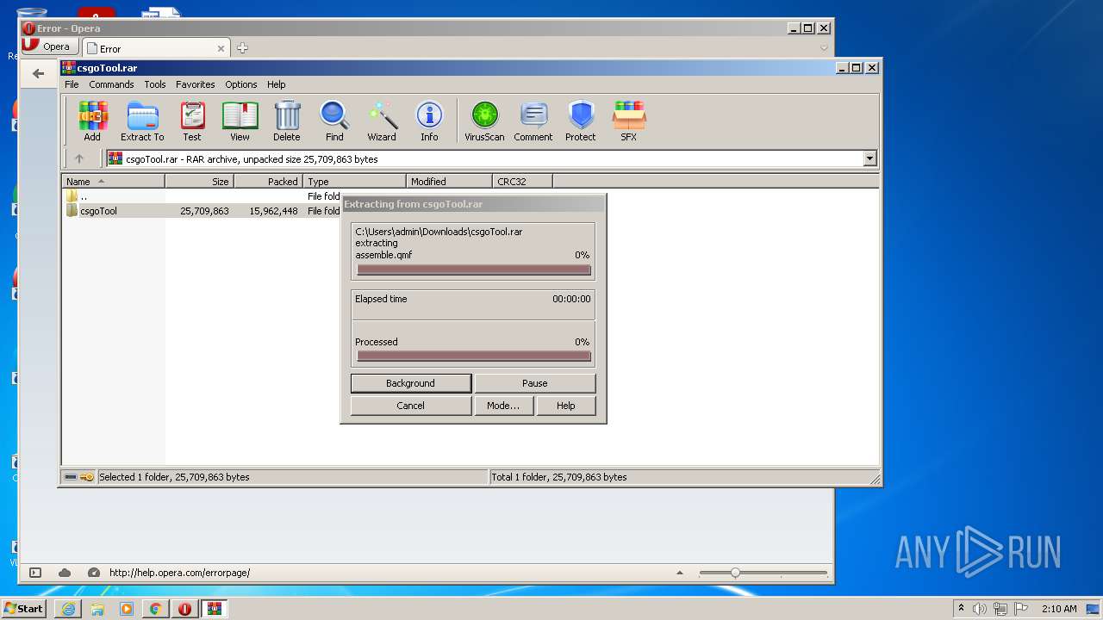This screenshot has height=620, width=1103.
Task: Open Internet Explorer from the taskbar
Action: [x=68, y=609]
